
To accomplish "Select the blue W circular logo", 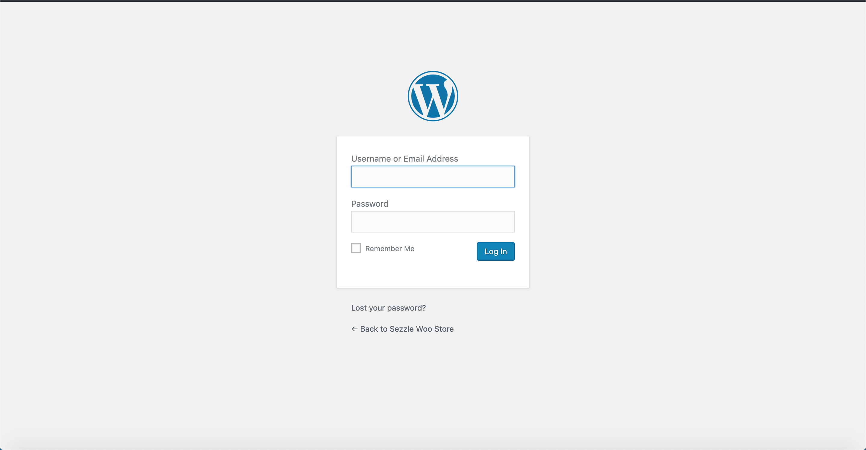I will click(433, 96).
